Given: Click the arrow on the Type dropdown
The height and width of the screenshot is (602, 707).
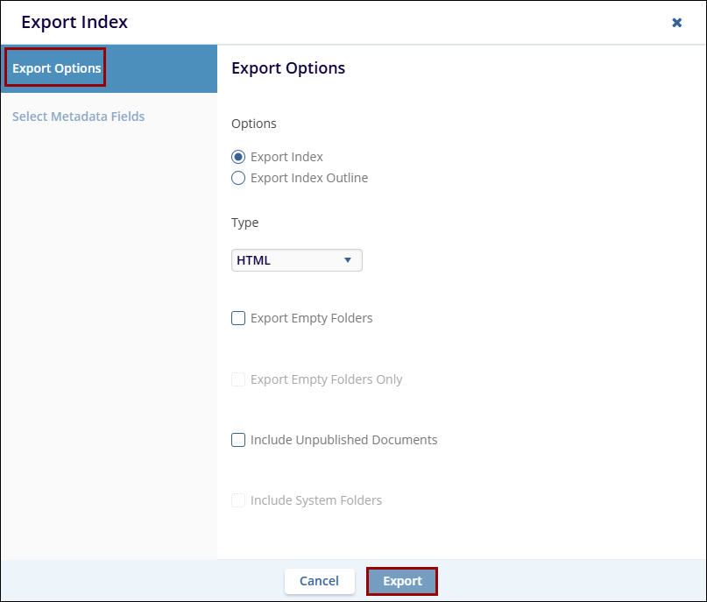Looking at the screenshot, I should pos(348,260).
